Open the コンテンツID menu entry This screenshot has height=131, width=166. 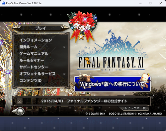tap(31, 80)
